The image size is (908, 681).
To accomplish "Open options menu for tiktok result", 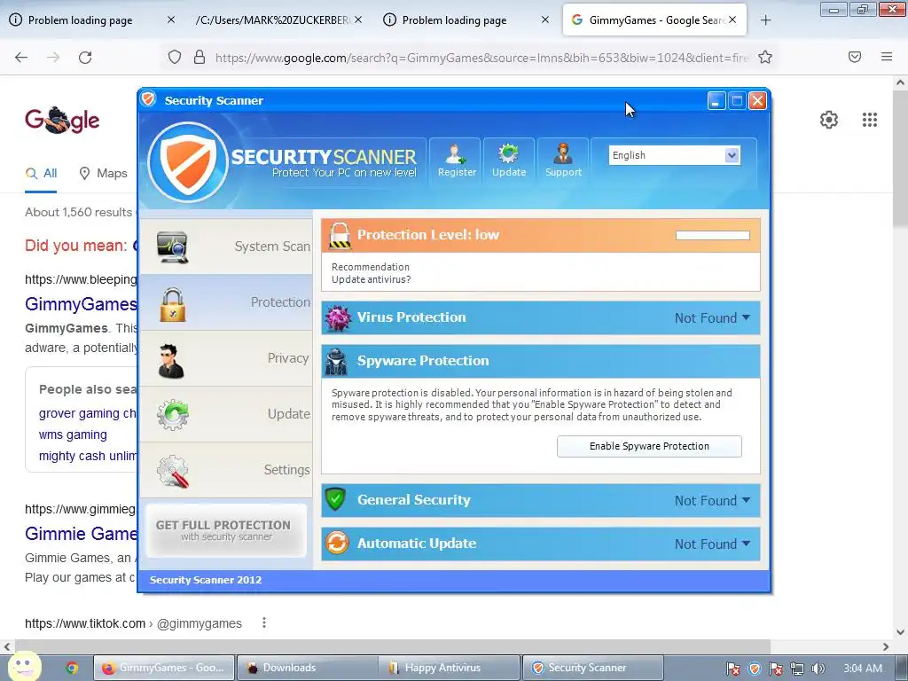I will coord(264,622).
